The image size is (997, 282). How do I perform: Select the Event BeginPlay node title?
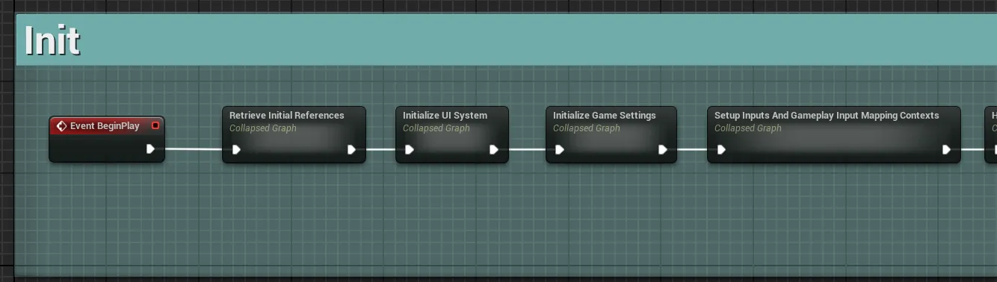105,126
